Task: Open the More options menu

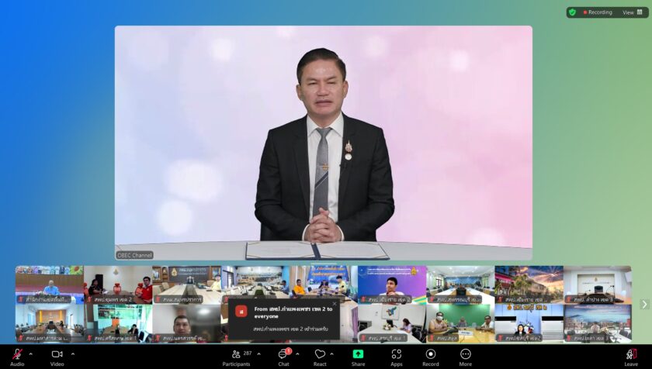Action: pyautogui.click(x=465, y=355)
